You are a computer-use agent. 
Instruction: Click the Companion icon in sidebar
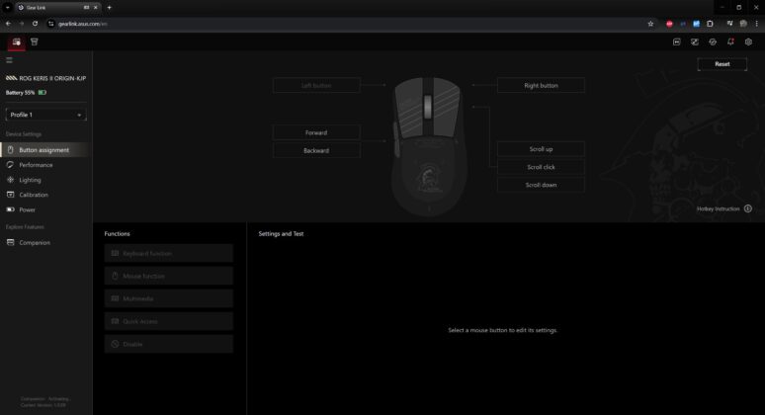coord(10,242)
